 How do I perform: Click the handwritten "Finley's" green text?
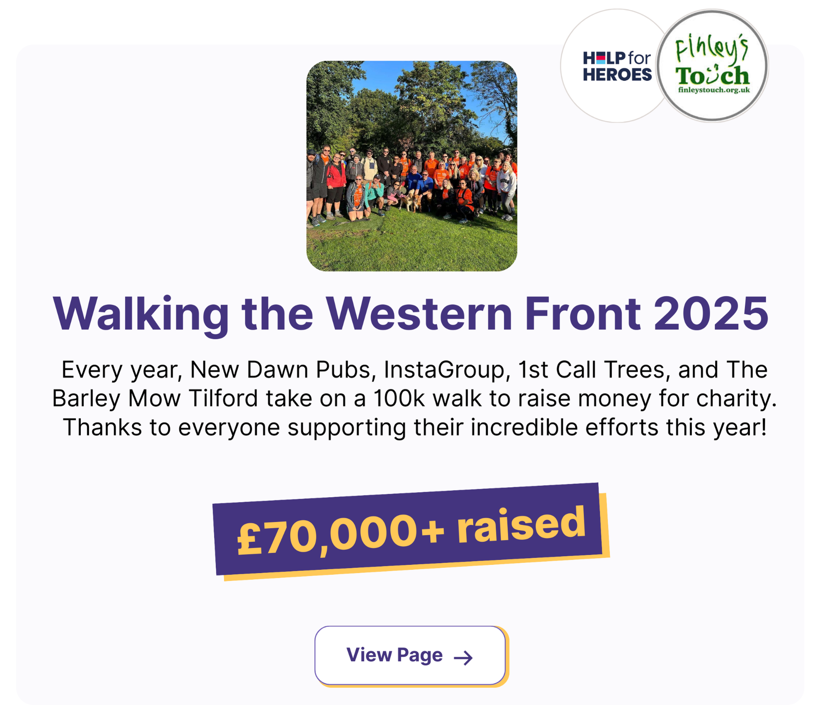pyautogui.click(x=712, y=48)
